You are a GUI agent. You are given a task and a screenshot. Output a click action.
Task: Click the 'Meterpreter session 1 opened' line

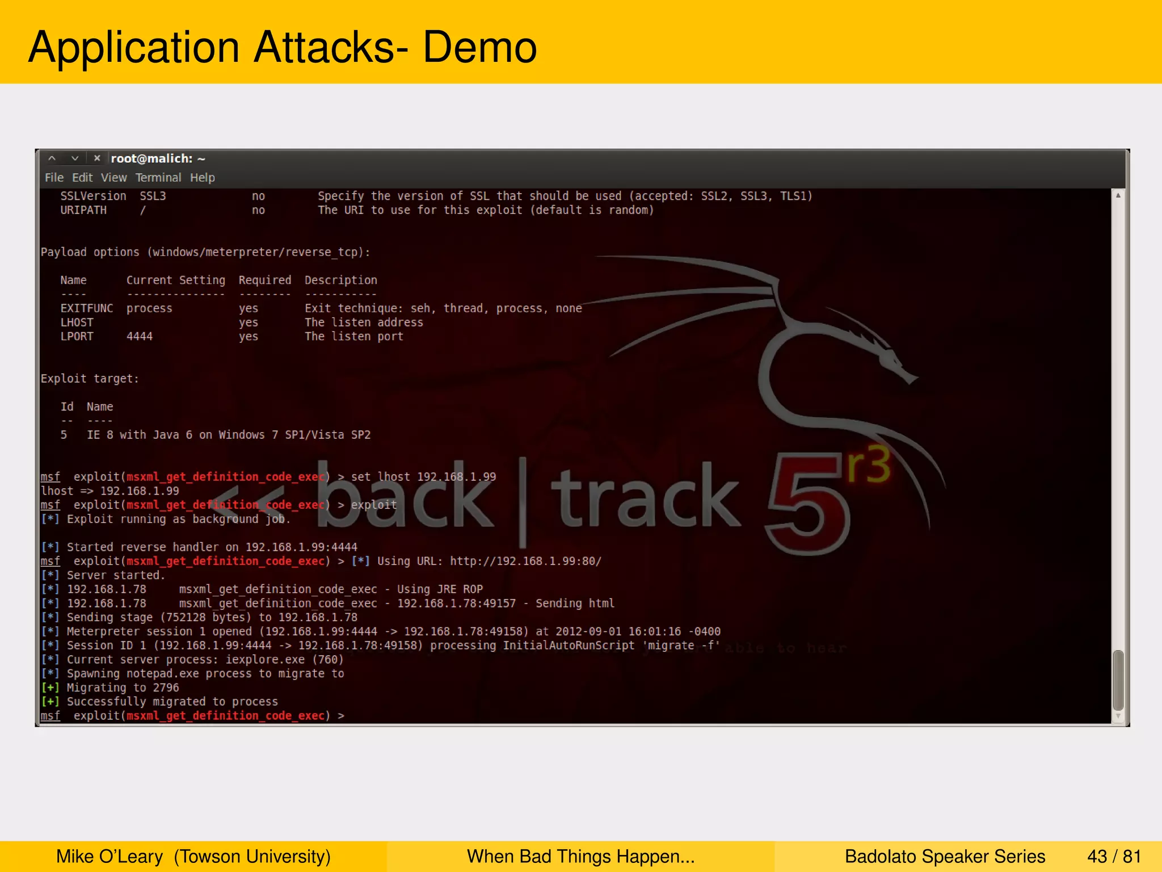tap(381, 631)
